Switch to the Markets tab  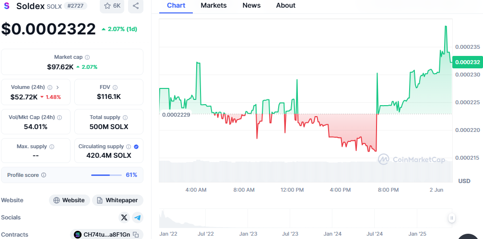point(213,6)
